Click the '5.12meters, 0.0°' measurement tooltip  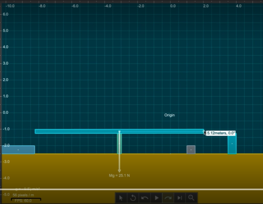click(221, 133)
